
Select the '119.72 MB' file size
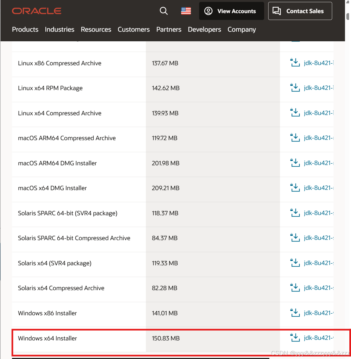[165, 138]
